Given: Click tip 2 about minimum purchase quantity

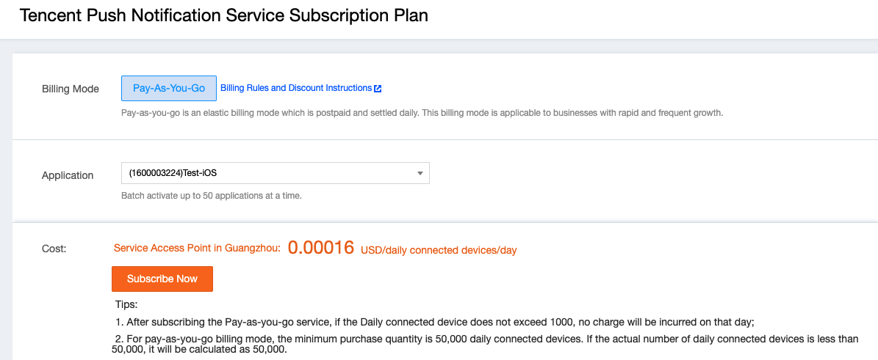Looking at the screenshot, I should click(x=494, y=342).
